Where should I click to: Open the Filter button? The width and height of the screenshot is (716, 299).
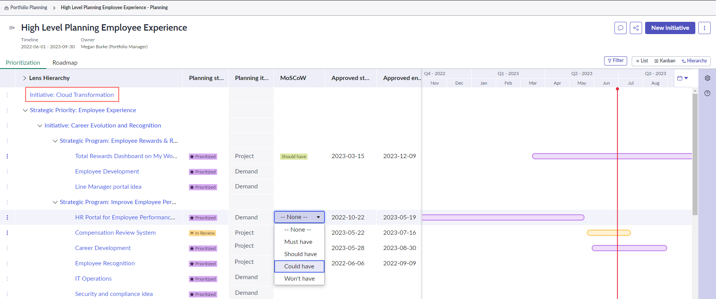[x=616, y=60]
